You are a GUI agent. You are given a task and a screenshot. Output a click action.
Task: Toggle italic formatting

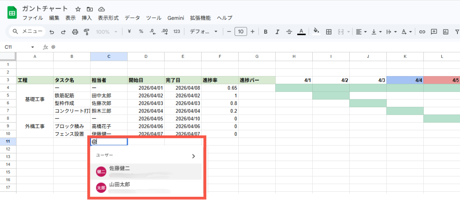(277, 32)
